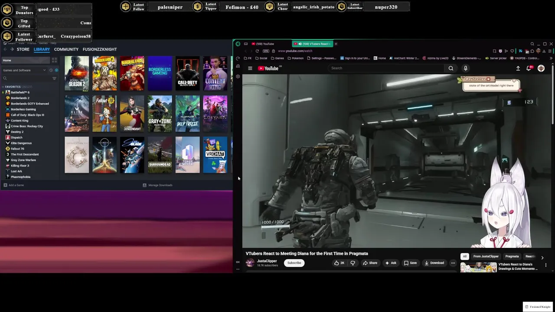
Task: Go forward in Steam navigation
Action: (x=11, y=49)
